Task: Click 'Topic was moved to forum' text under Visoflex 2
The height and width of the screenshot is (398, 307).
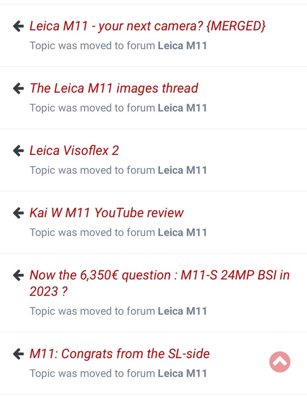Action: coord(93,170)
